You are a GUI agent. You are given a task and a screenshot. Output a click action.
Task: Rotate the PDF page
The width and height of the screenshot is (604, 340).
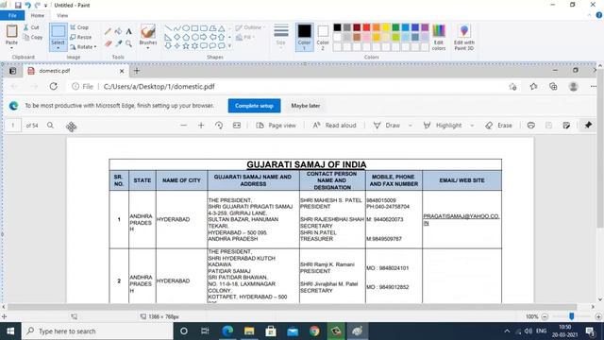(x=219, y=126)
